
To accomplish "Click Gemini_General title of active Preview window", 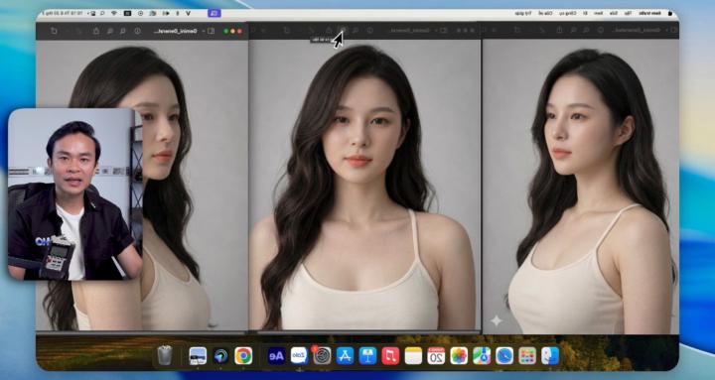I will [x=176, y=31].
